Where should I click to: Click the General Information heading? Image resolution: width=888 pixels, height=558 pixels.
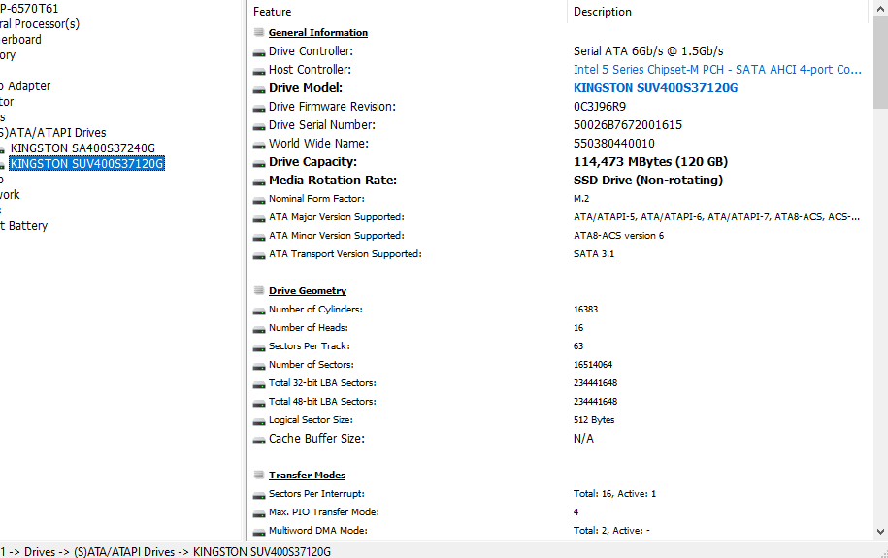pyautogui.click(x=318, y=32)
